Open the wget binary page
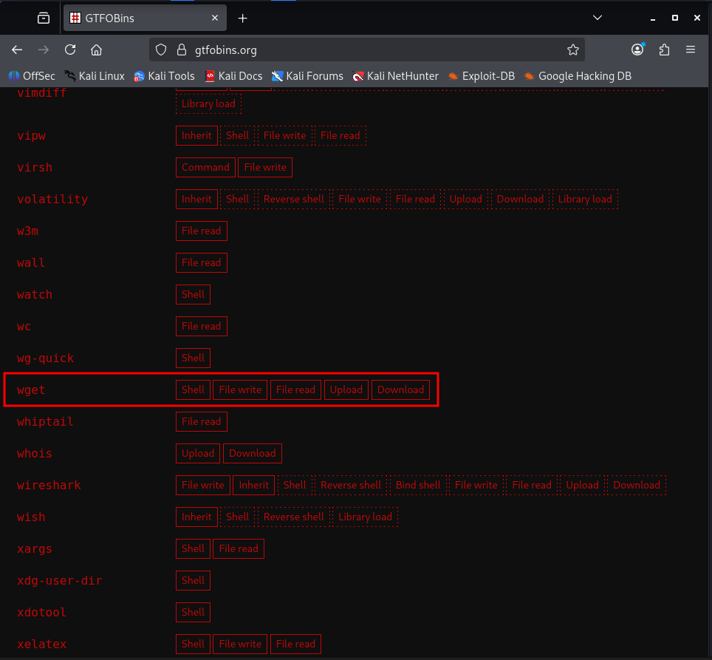 point(31,390)
